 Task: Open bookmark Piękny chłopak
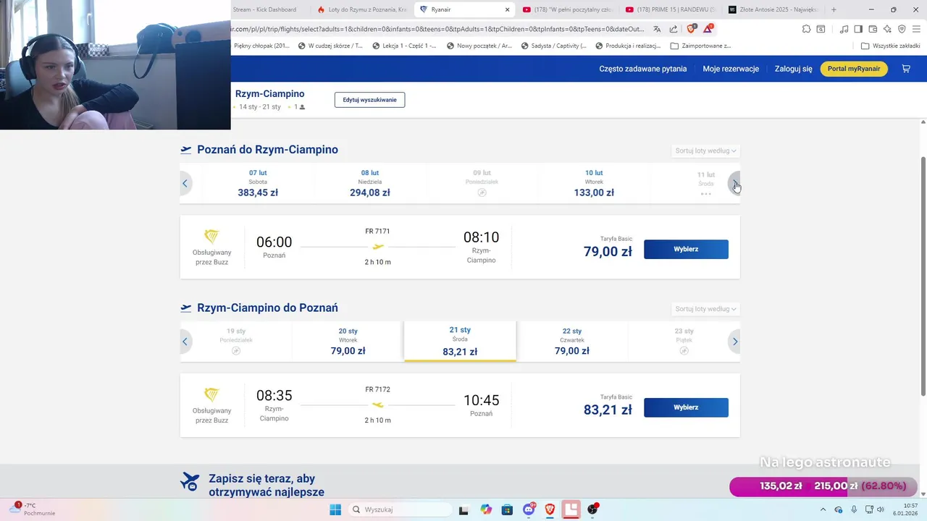click(x=261, y=46)
